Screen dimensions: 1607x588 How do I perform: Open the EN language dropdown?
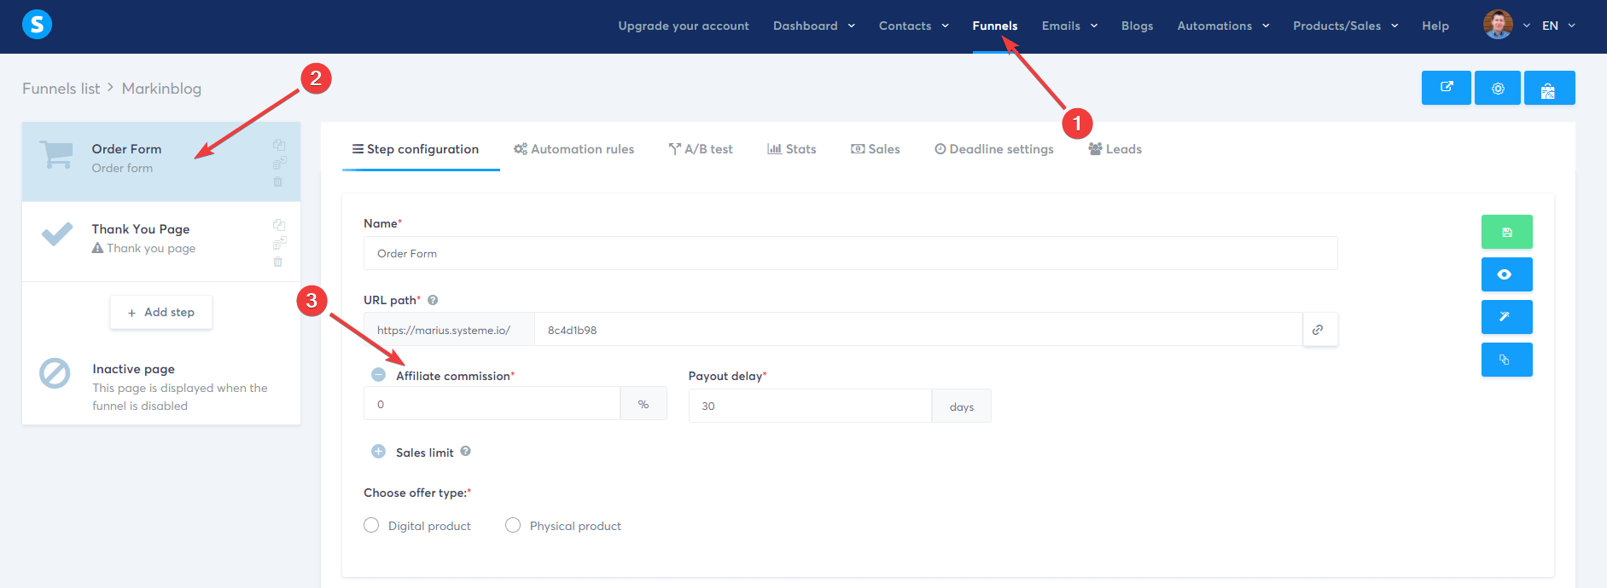click(x=1558, y=26)
